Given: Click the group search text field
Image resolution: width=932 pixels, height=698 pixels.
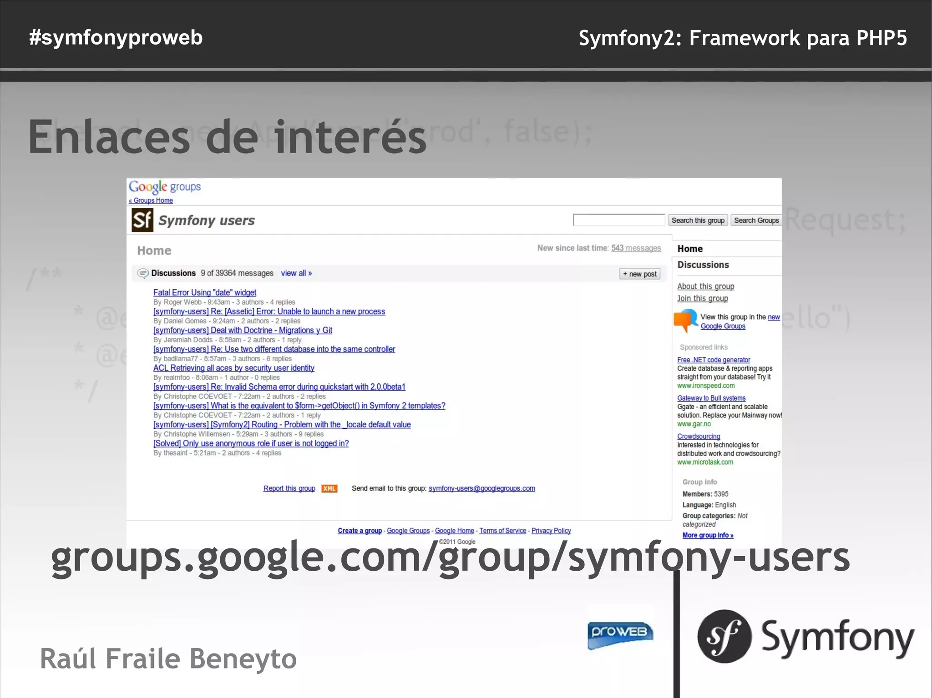Looking at the screenshot, I should tap(619, 220).
